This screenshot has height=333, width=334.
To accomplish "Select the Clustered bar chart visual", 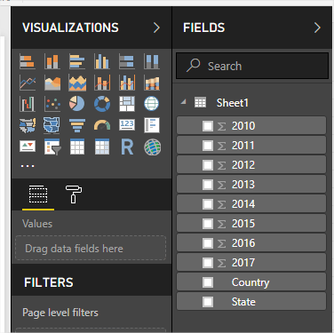I will (77, 61).
